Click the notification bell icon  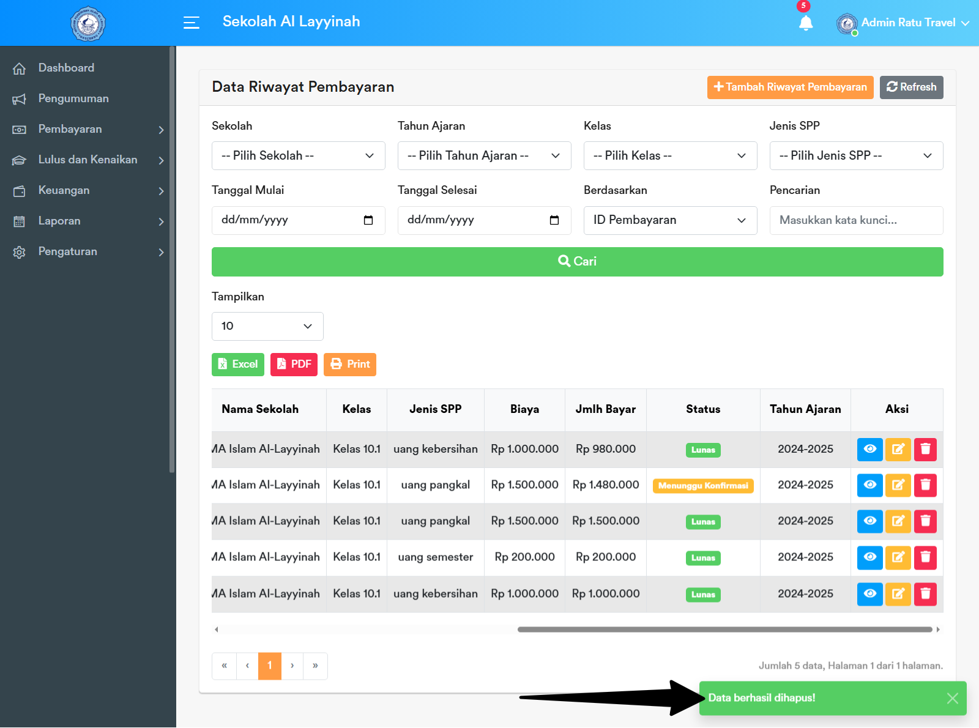806,23
